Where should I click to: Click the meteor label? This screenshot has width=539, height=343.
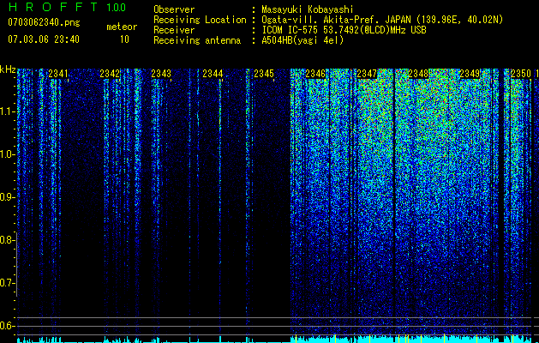pos(122,27)
